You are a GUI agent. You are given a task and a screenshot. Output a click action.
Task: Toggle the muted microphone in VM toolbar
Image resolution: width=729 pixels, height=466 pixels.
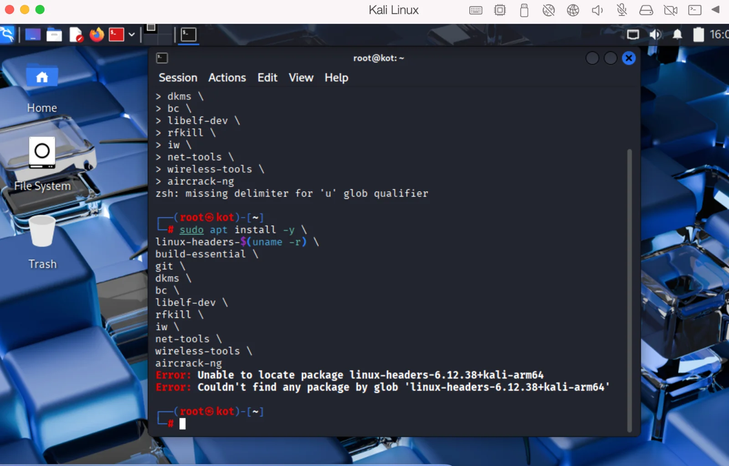tap(621, 10)
